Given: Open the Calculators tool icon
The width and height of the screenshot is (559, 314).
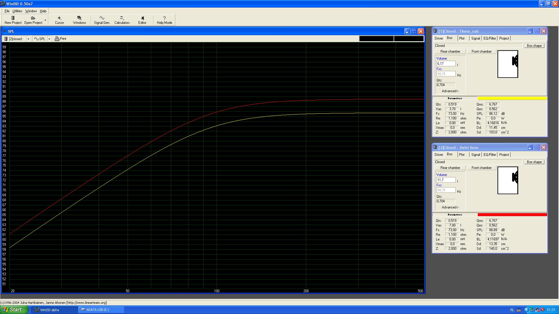Looking at the screenshot, I should (122, 18).
